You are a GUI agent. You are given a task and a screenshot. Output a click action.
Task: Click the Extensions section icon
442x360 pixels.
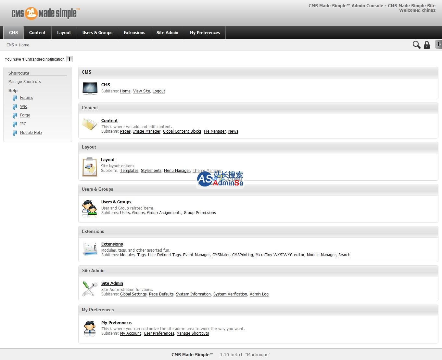90,249
